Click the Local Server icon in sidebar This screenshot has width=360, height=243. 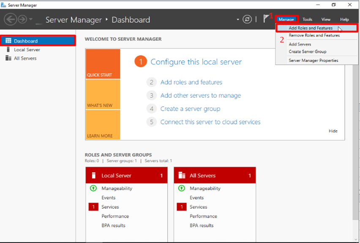tap(8, 50)
